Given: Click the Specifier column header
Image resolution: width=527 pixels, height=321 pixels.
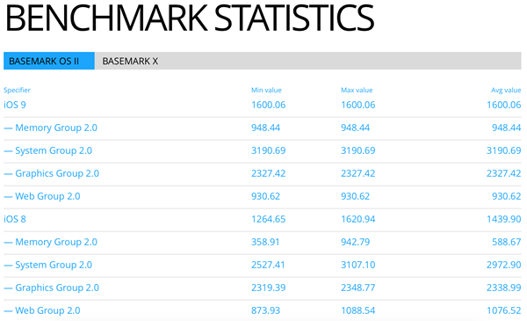Looking at the screenshot, I should click(17, 91).
